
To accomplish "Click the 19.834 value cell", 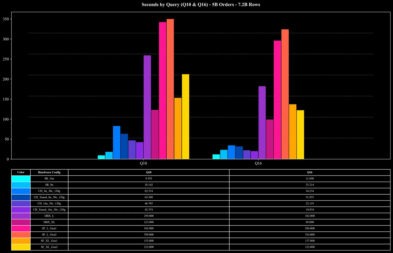I will pyautogui.click(x=310, y=210).
